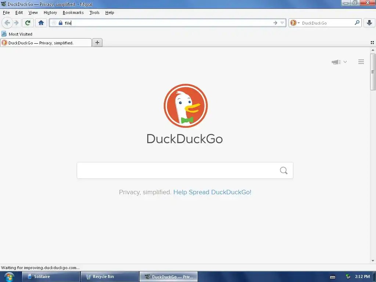Click the magnifier in browser search box
Screen dimensions: 376x282
coord(357,23)
